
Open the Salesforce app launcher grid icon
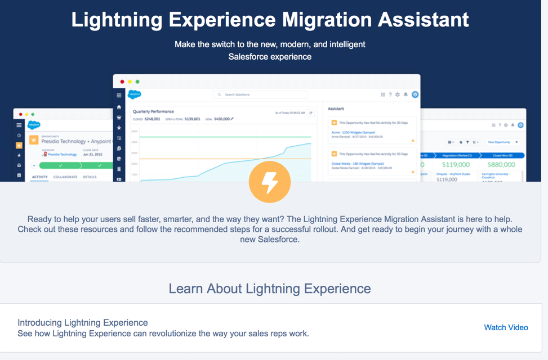382,94
